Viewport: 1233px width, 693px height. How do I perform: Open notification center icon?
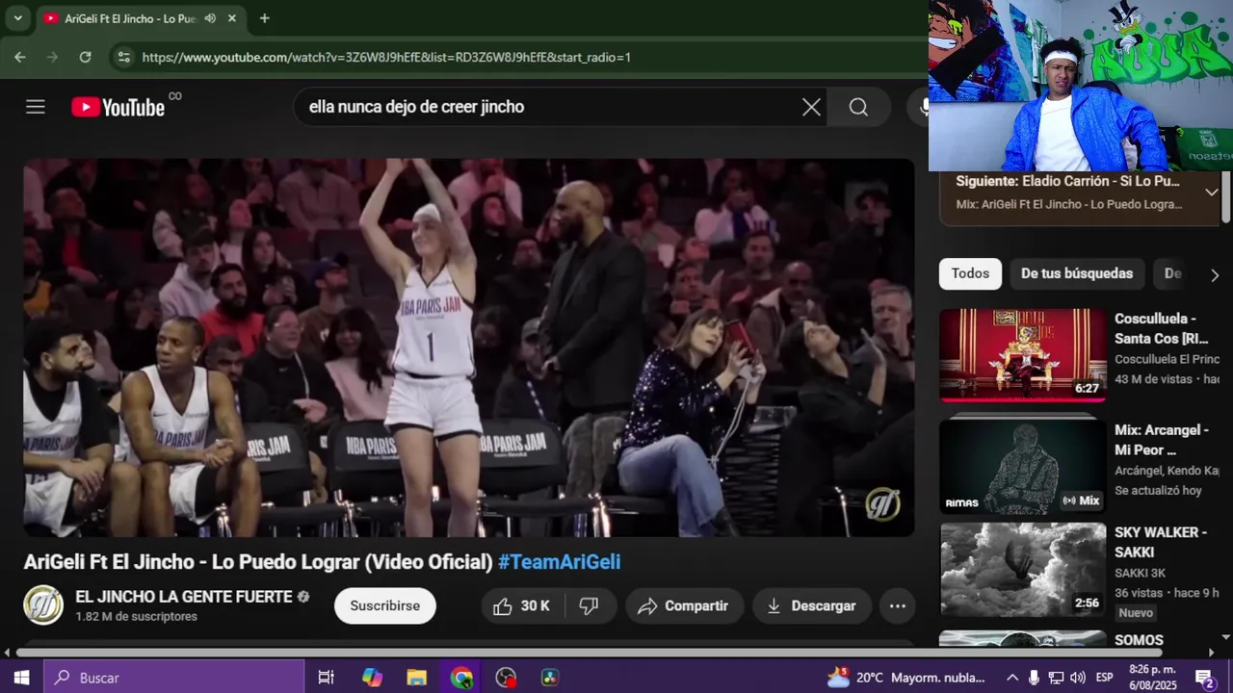[x=1204, y=678]
